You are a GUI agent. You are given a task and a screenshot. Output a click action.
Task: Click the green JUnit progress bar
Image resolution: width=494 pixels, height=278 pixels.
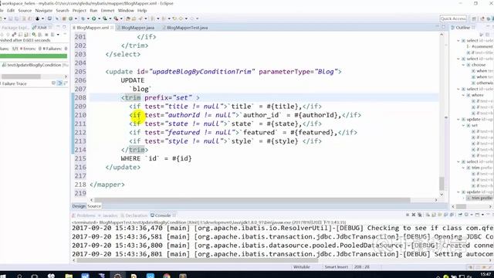33,56
